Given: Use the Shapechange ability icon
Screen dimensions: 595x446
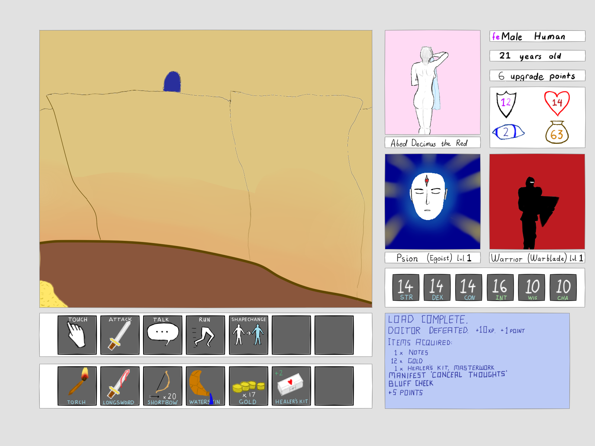Looking at the screenshot, I should [x=248, y=335].
